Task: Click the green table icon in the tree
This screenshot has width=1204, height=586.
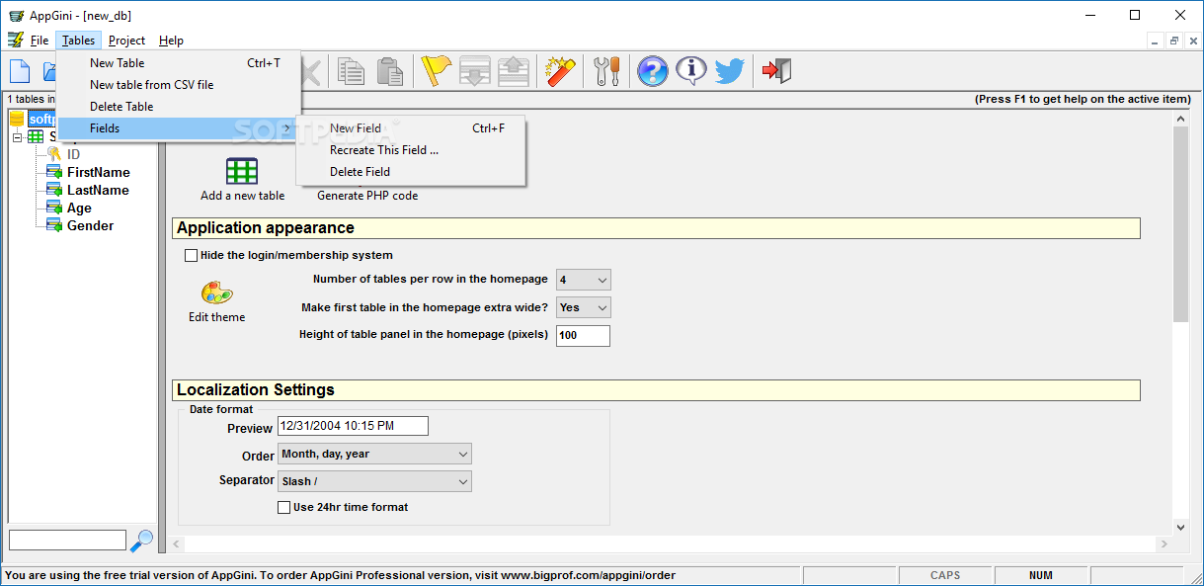Action: (x=36, y=136)
